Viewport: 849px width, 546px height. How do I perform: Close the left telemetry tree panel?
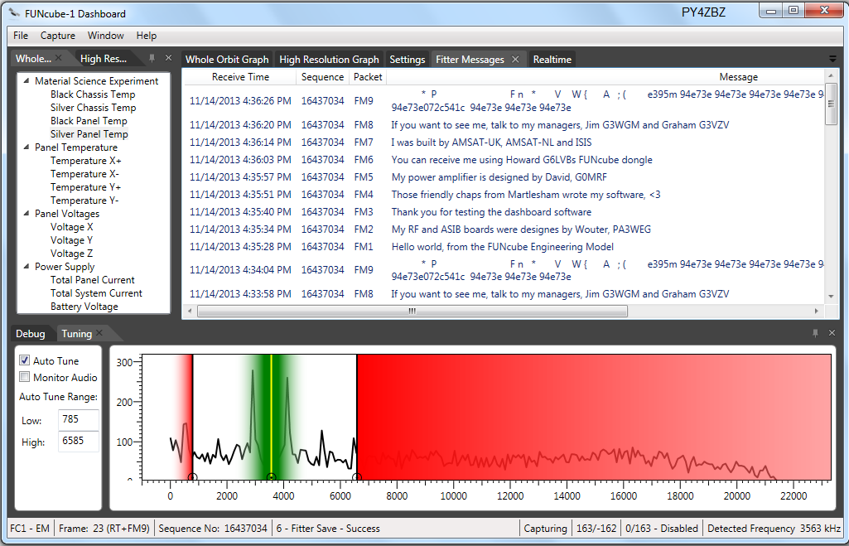(168, 58)
